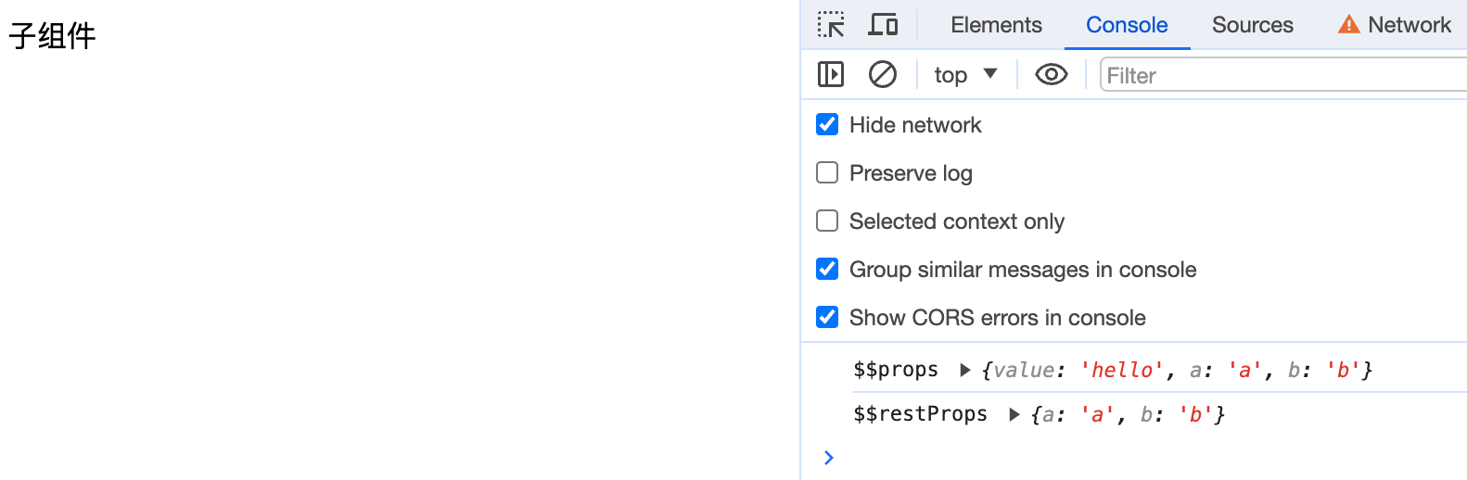Disable Group similar messages in console

[827, 270]
